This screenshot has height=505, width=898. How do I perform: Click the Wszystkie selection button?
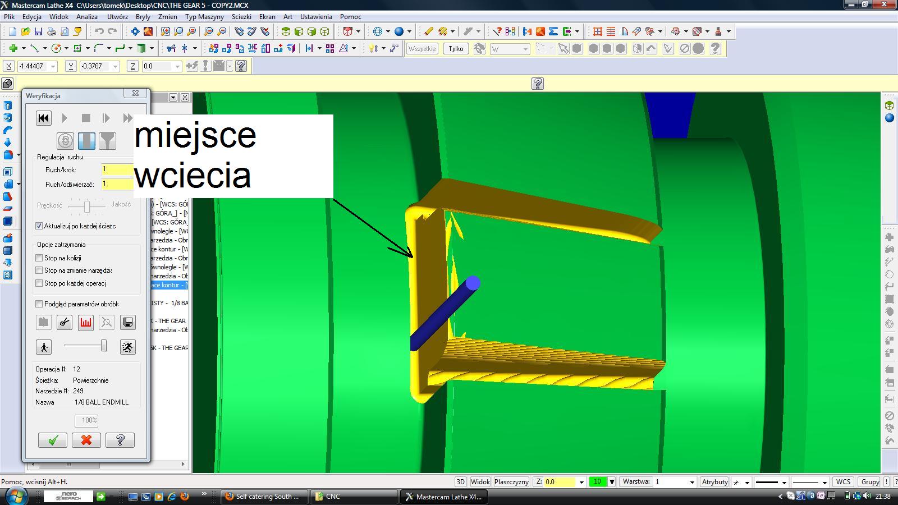422,49
